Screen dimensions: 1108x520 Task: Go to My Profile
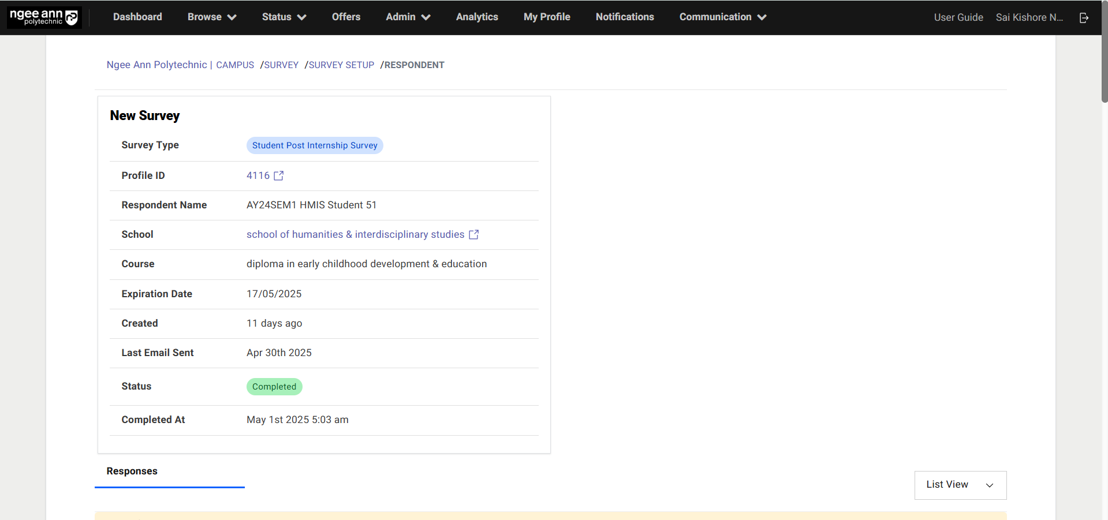pyautogui.click(x=546, y=17)
